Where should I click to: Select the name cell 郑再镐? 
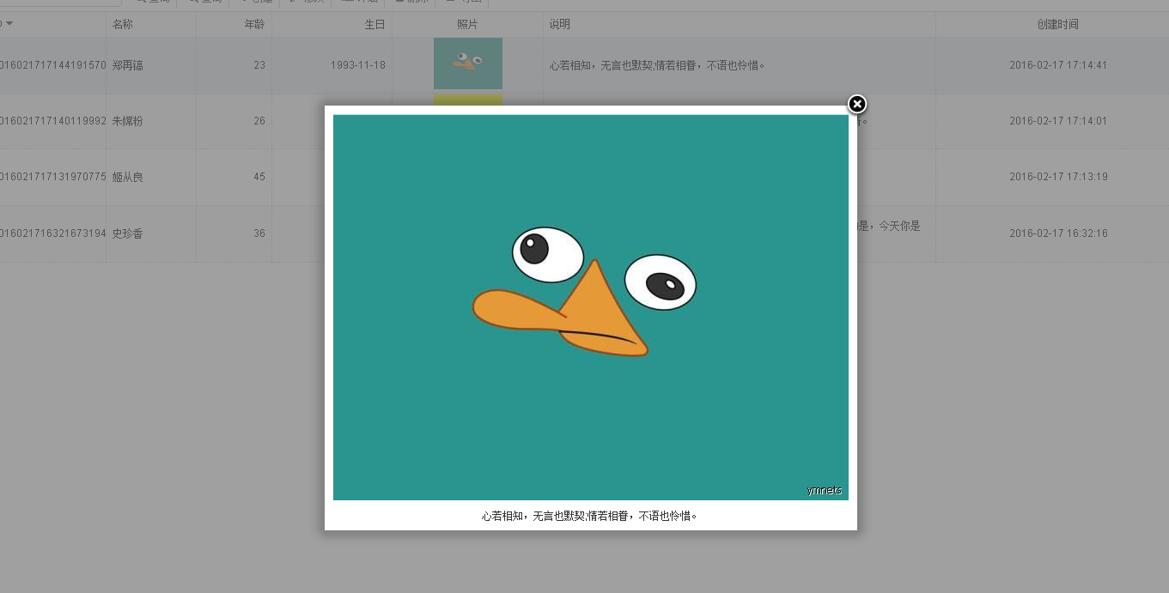127,65
